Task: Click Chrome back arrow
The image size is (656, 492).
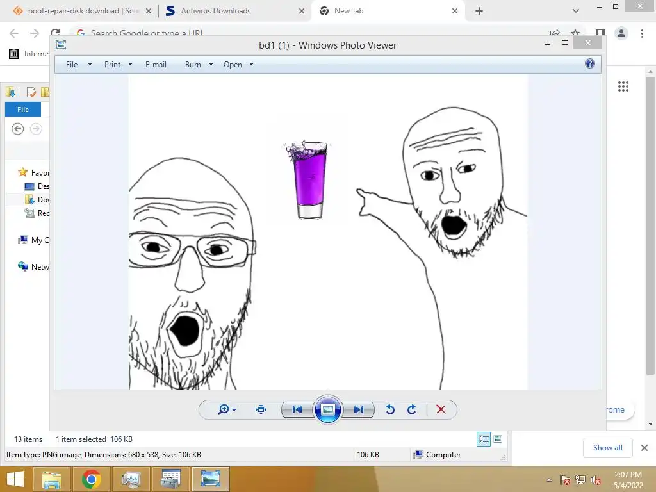Action: pyautogui.click(x=14, y=33)
